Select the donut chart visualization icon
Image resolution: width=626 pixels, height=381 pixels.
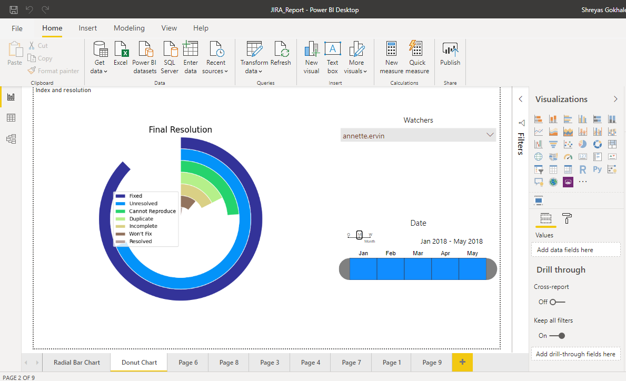(x=598, y=144)
